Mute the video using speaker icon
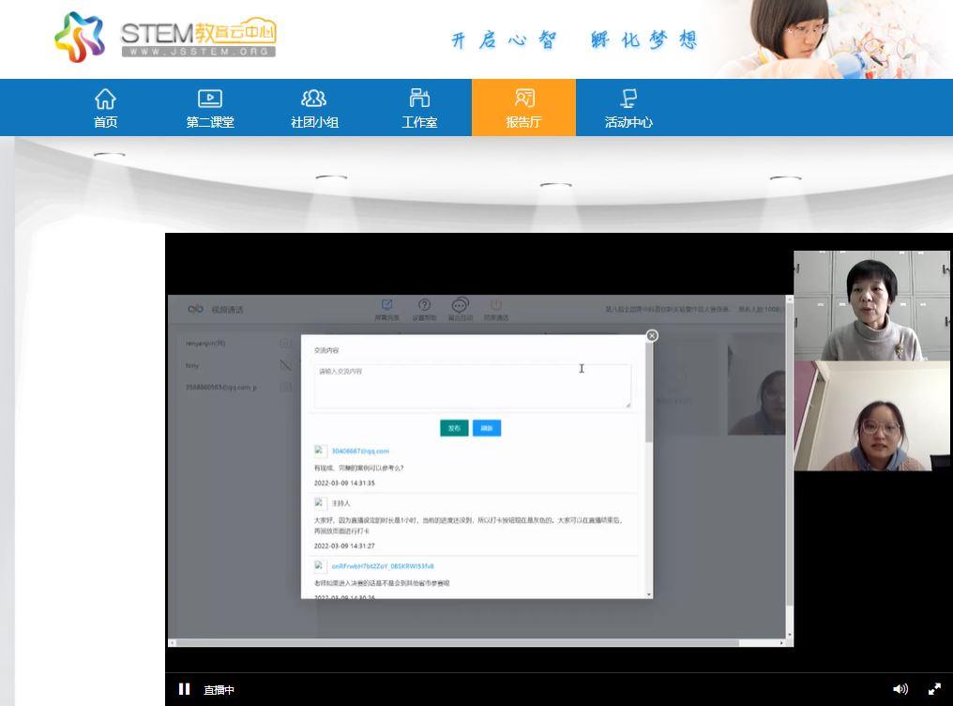The width and height of the screenshot is (953, 706). [900, 689]
